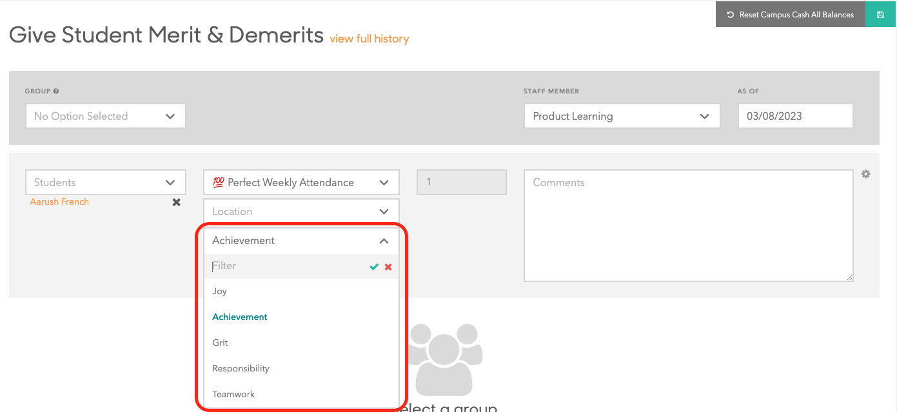Click into the Comments text area
Screen dimensions: 897x412
688,225
